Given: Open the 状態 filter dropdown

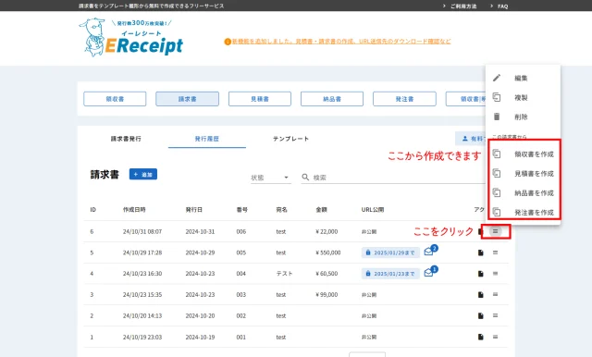Looking at the screenshot, I should pyautogui.click(x=271, y=178).
